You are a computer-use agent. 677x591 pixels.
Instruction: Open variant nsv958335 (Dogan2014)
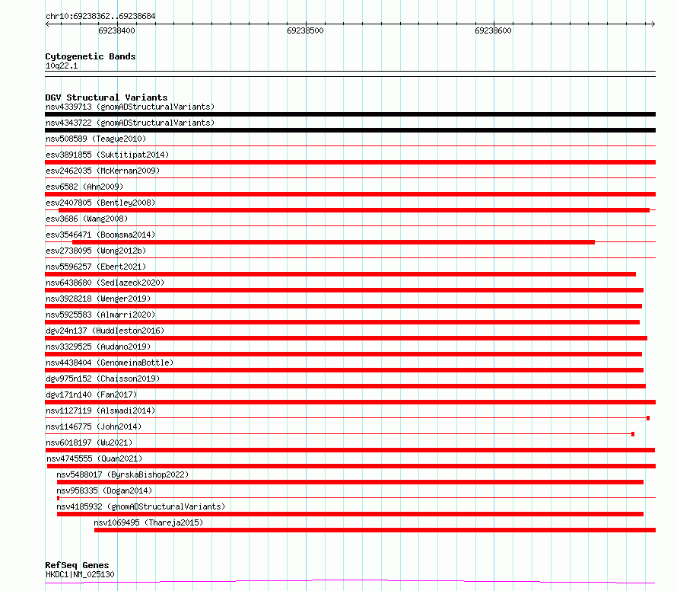pyautogui.click(x=104, y=490)
